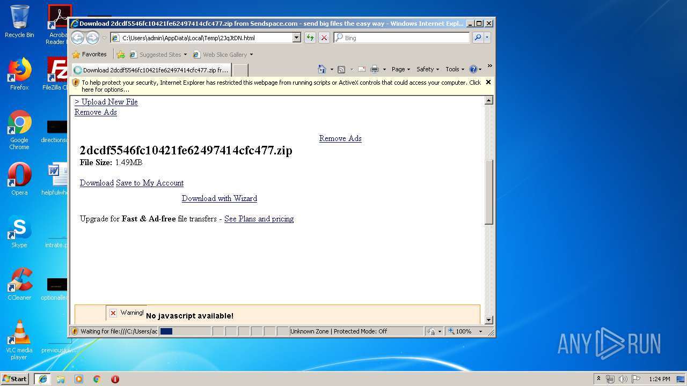Click the Download with Wizard link
The width and height of the screenshot is (687, 386).
[220, 198]
